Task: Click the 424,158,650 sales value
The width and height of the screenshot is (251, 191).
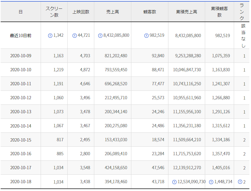Action: (116, 168)
